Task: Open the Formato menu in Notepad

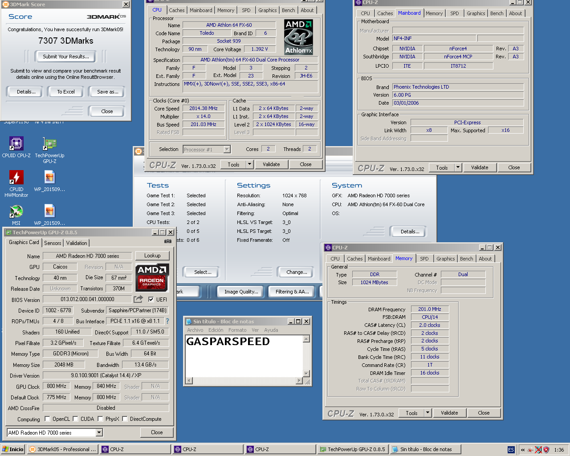Action: (237, 330)
